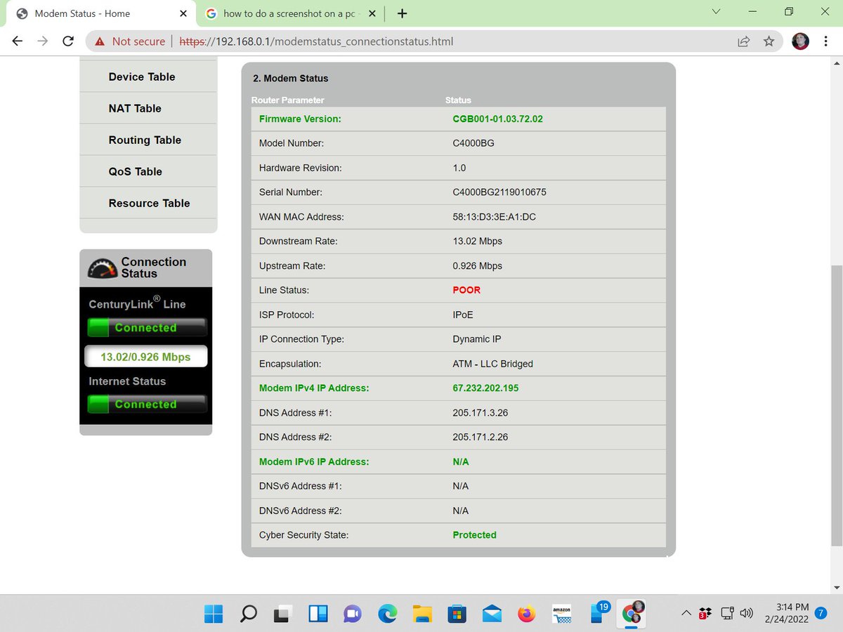Close the Modem Status tab

point(183,13)
